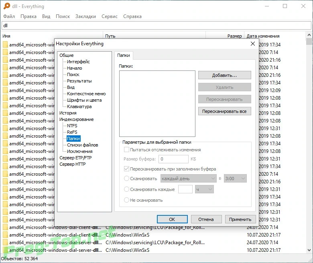Sort results by Путь column header
Image resolution: width=313 pixels, height=263 pixels.
(154, 36)
